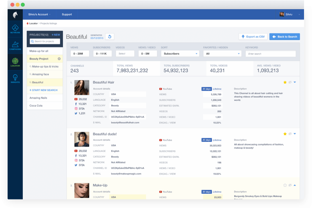Viewport: 312px width, 209px height.
Task: Switch Beautiful dude! stats to Lifetime
Action: [217, 140]
